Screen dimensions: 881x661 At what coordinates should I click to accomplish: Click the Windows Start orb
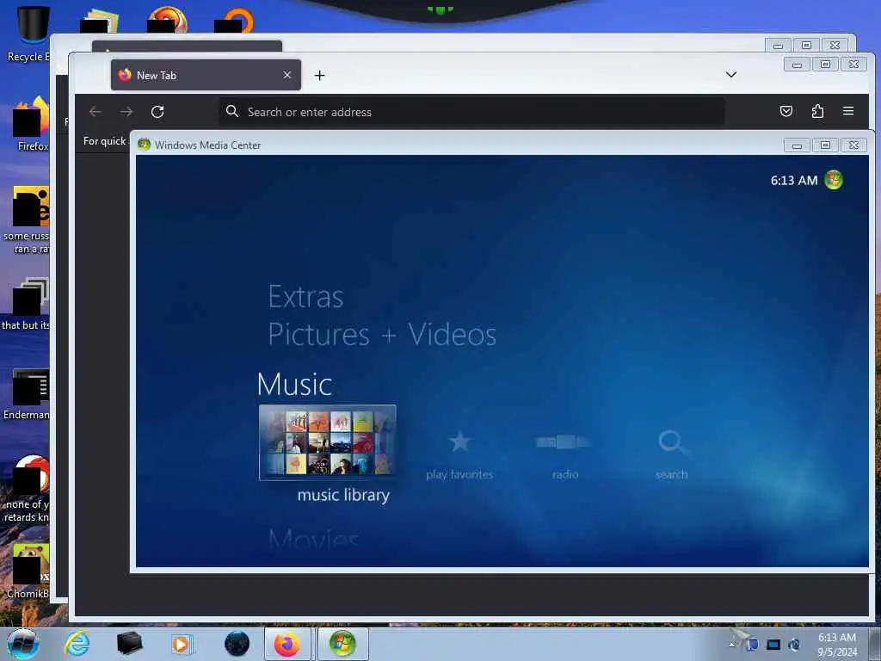23,644
